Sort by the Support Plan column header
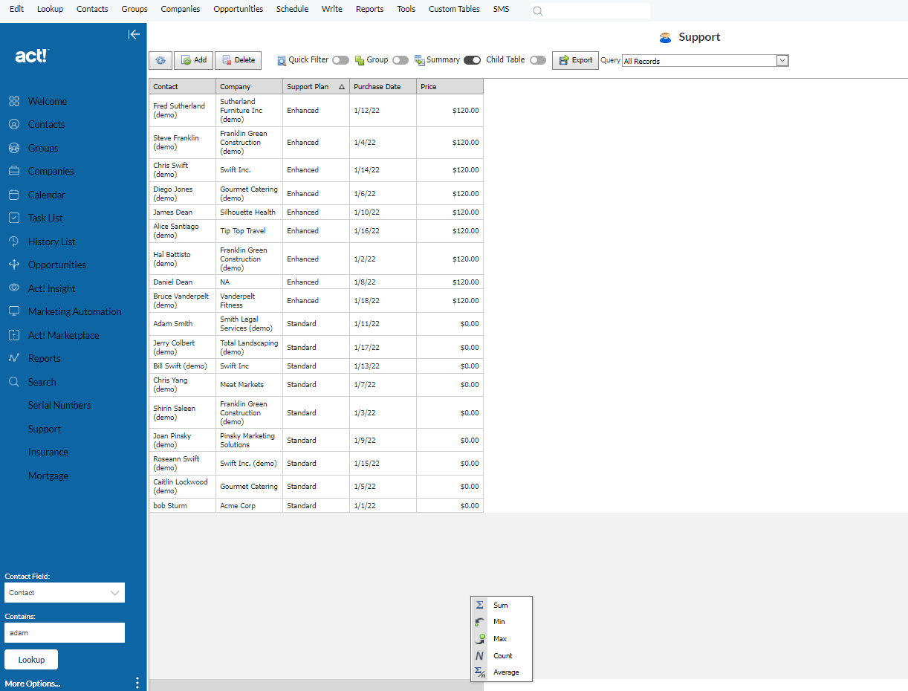Viewport: 908px width, 691px height. click(x=308, y=87)
